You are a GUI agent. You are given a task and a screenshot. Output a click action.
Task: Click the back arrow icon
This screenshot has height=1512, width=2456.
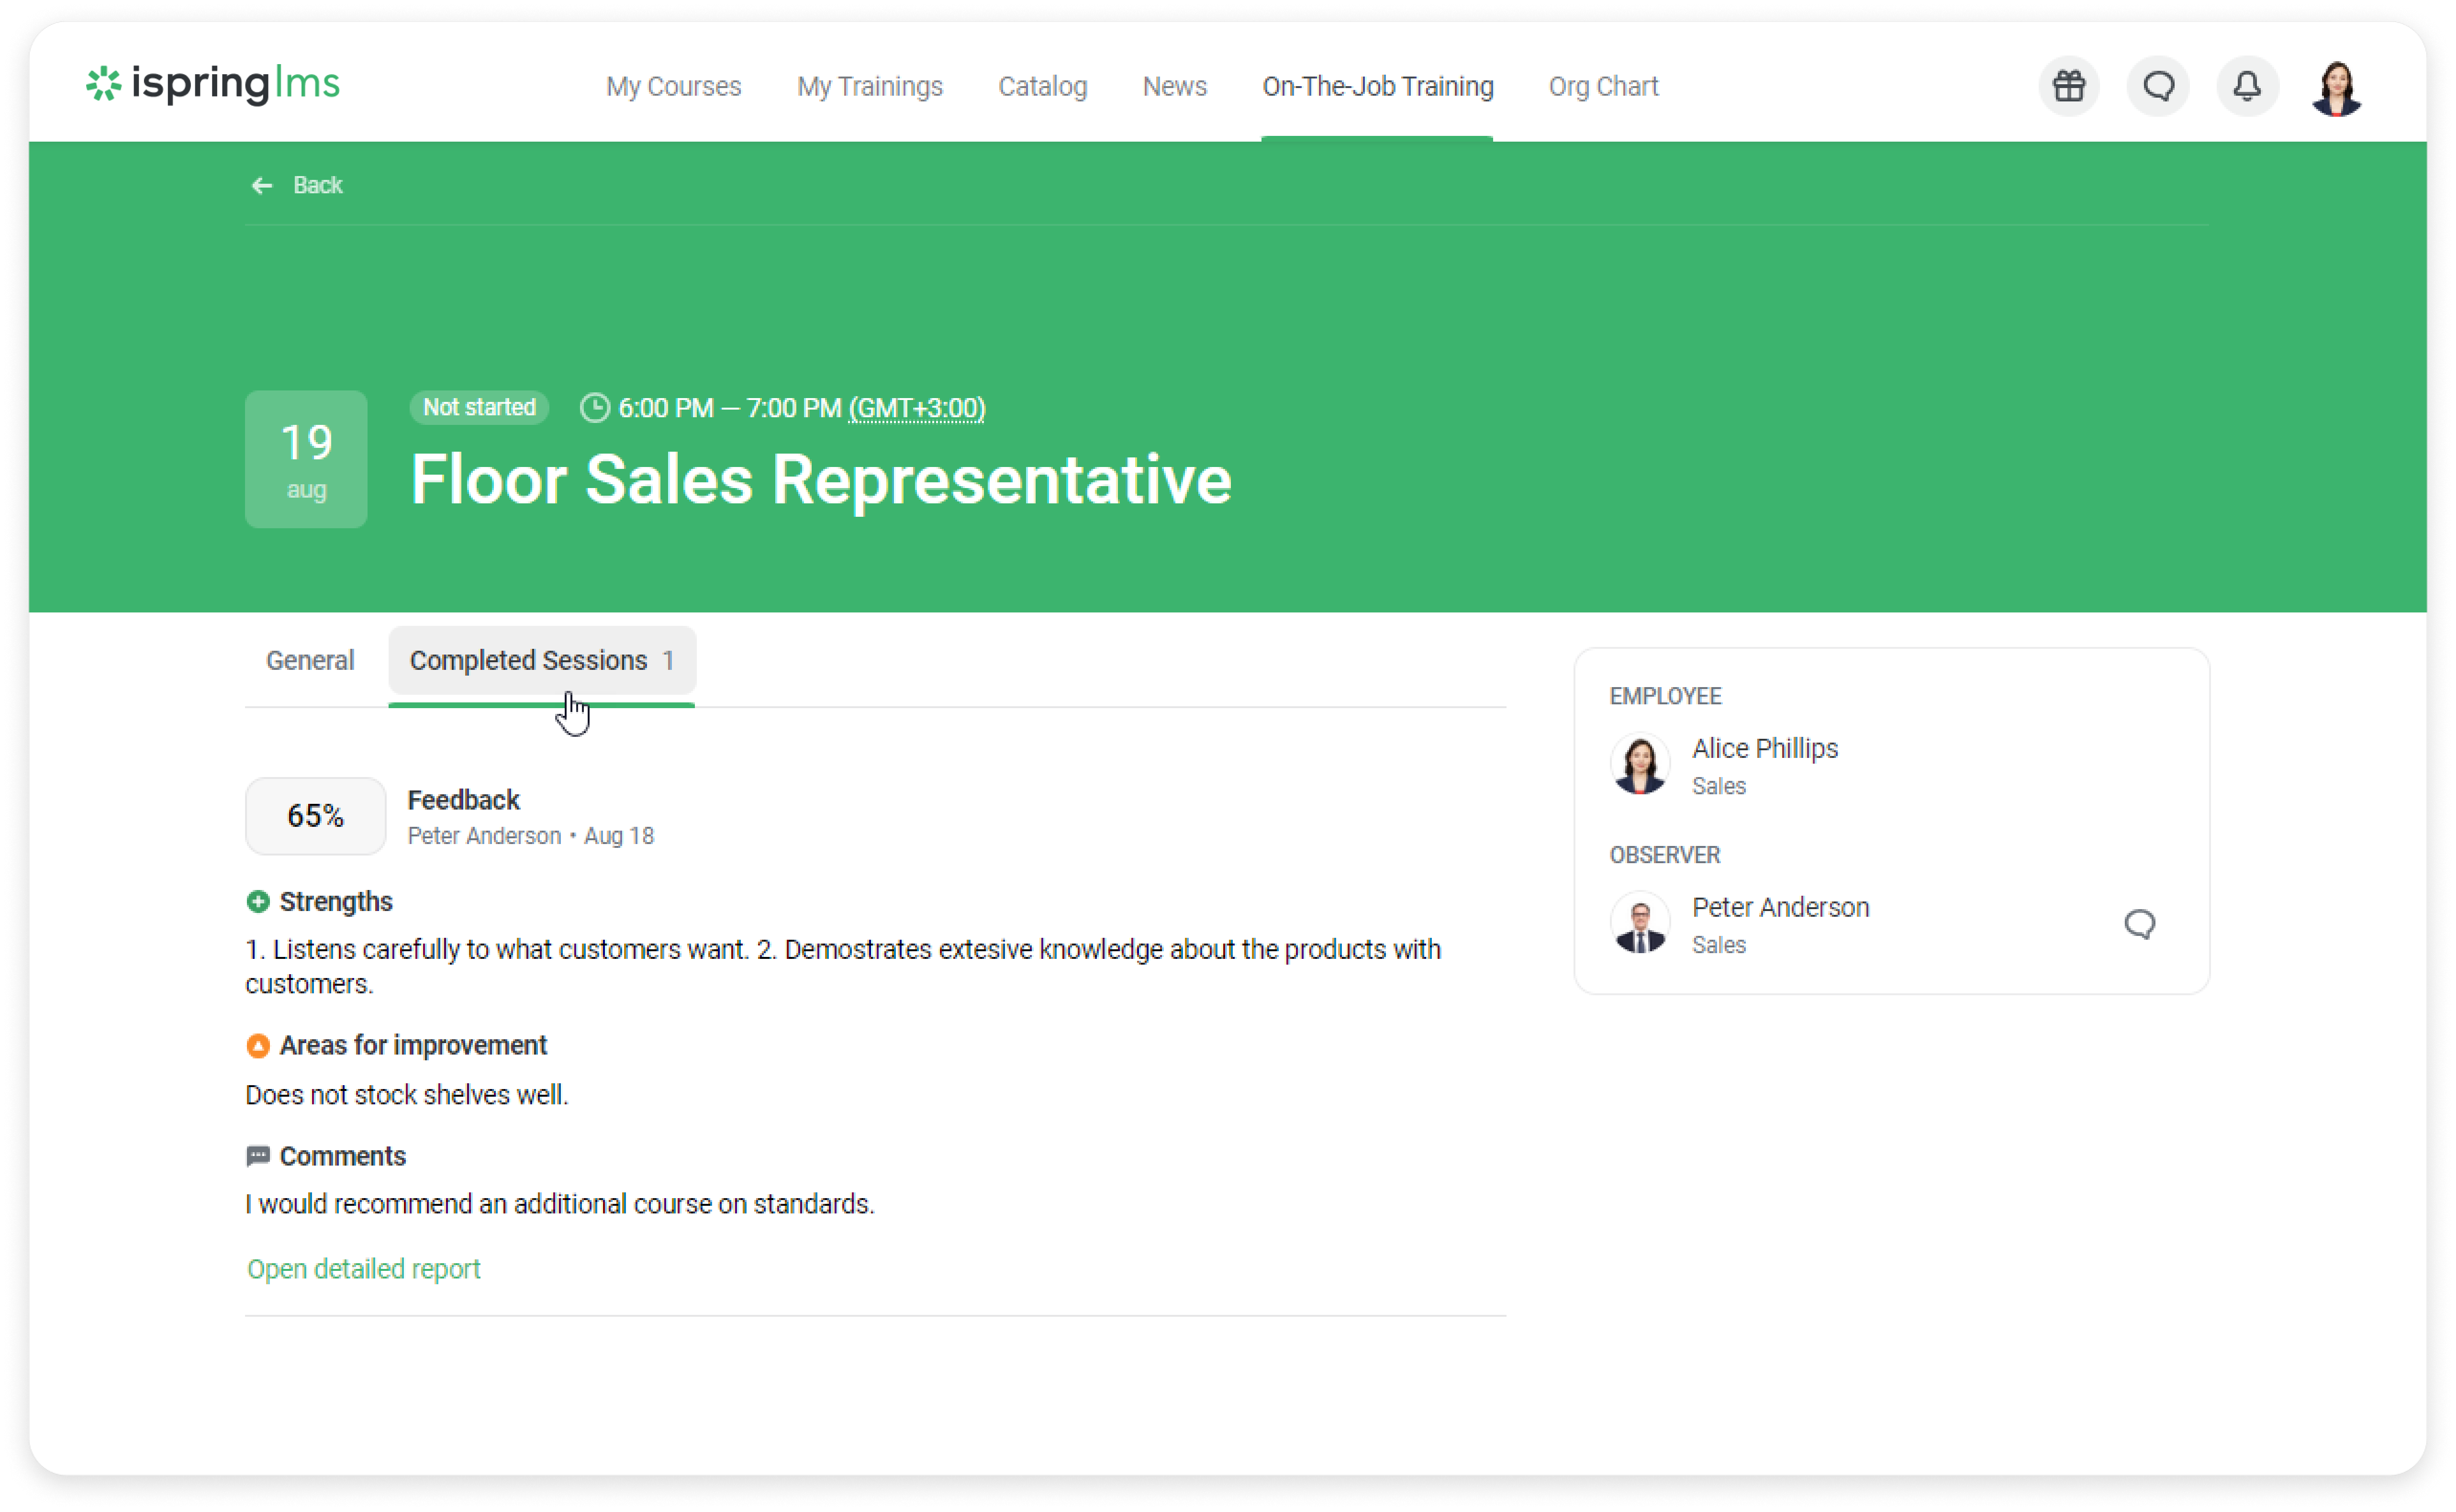coord(262,185)
